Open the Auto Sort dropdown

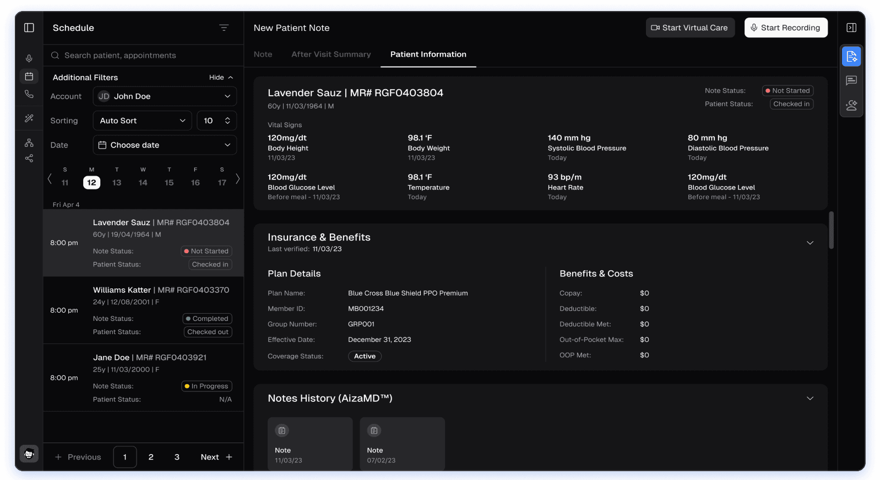coord(142,121)
